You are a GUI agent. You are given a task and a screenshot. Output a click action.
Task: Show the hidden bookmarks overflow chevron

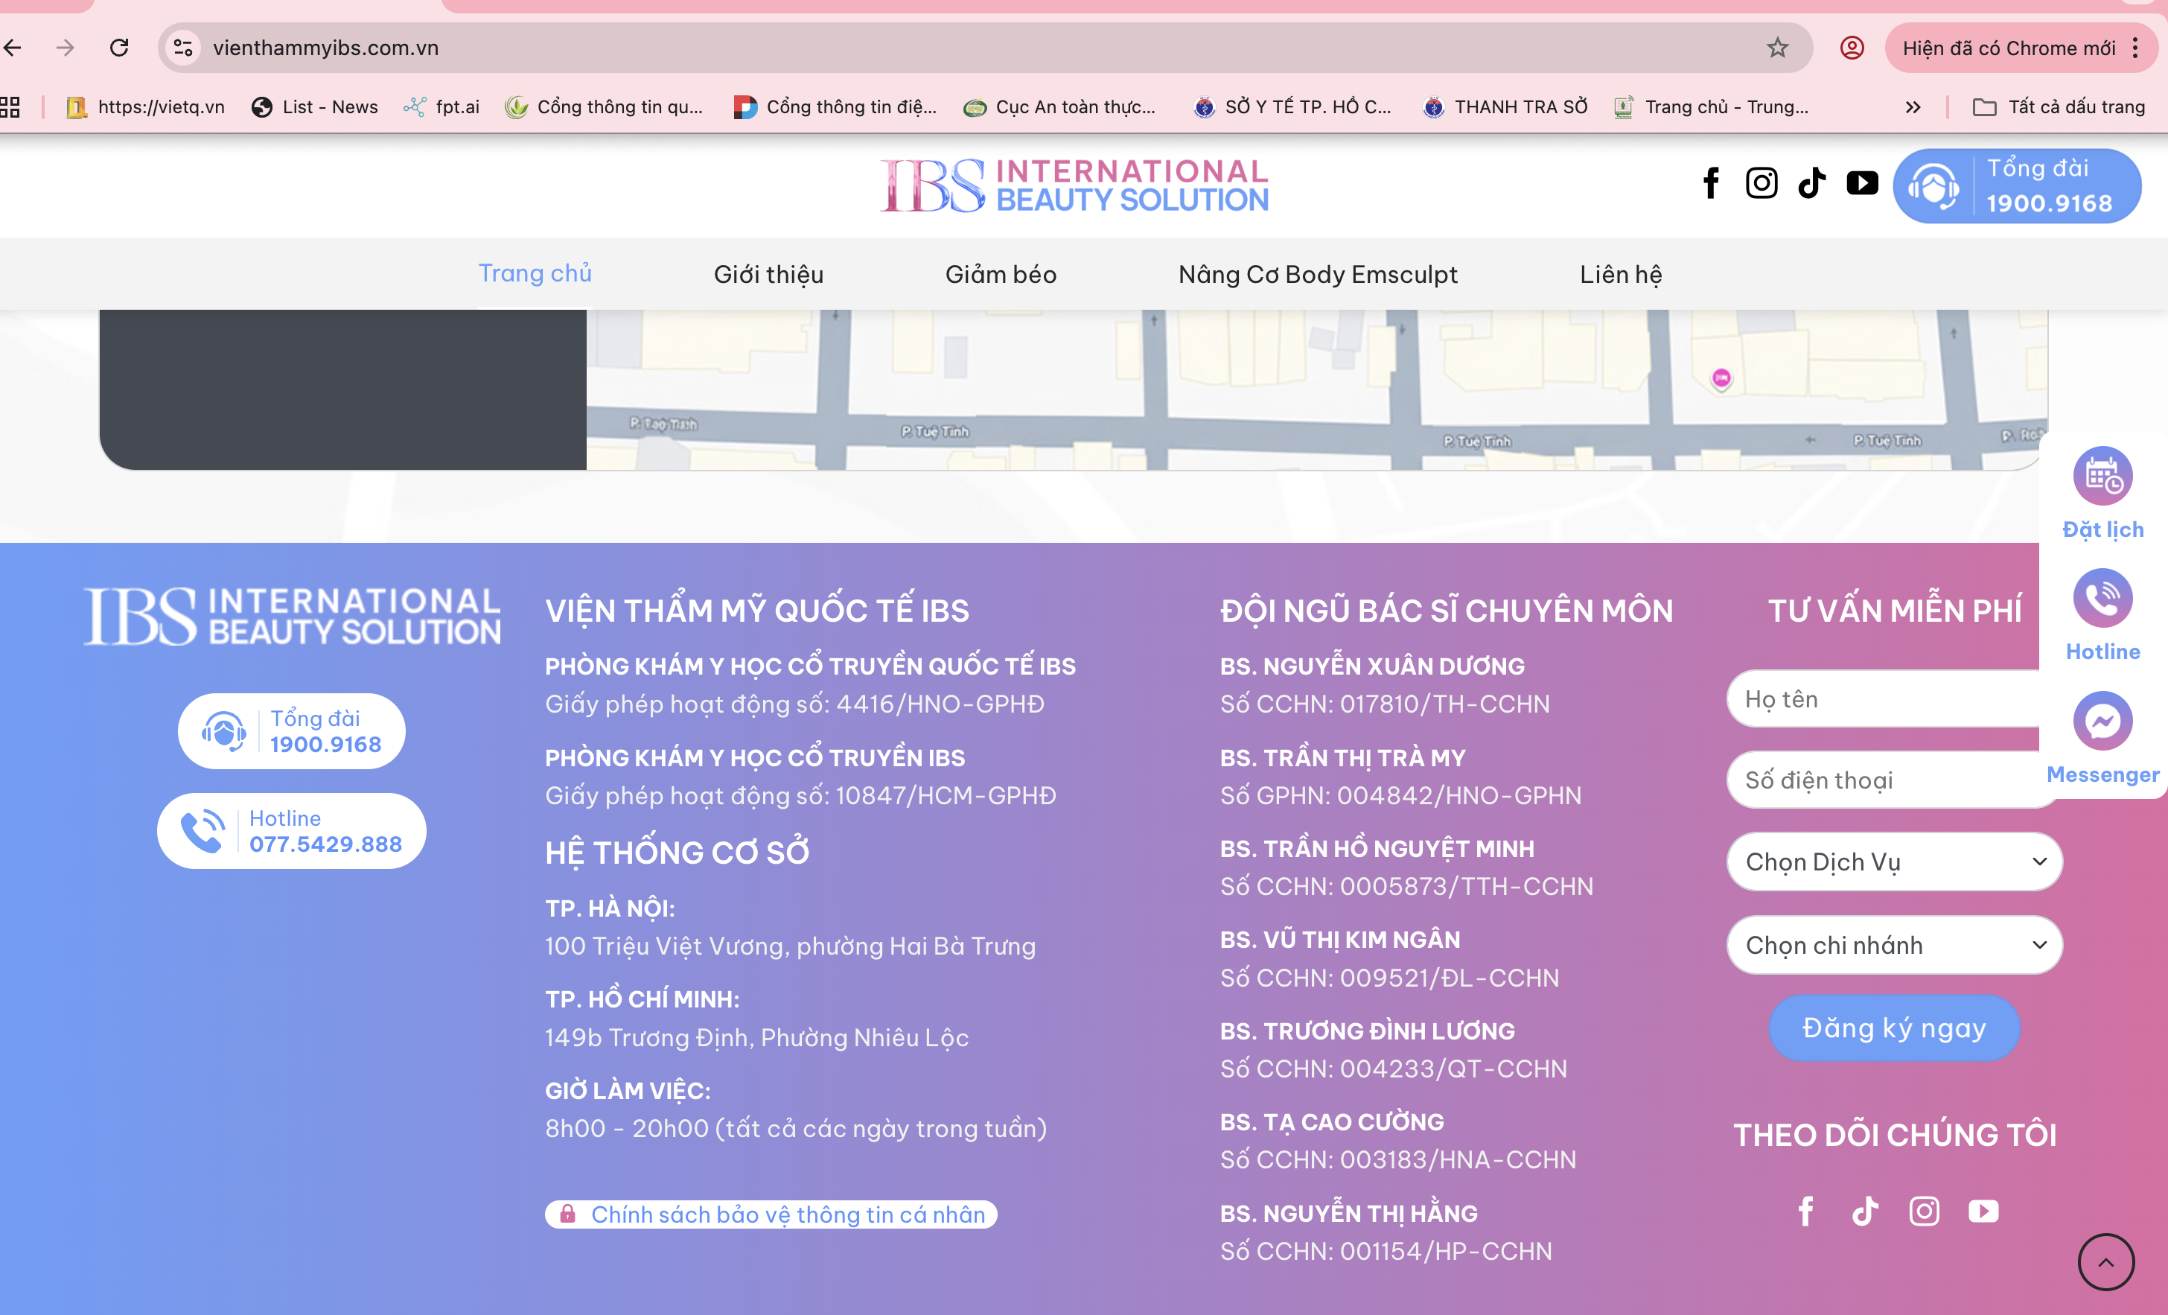point(1912,107)
